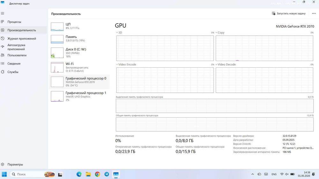Click Запустить новую задачу button
Image resolution: width=319 pixels, height=179 pixels.
[x=289, y=13]
